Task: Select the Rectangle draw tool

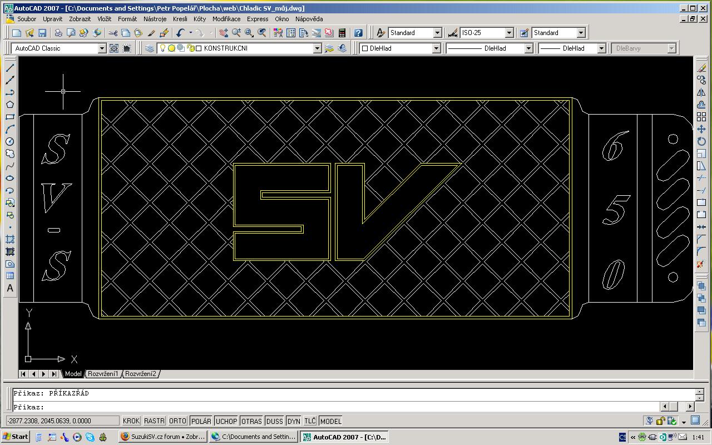Action: 10,117
